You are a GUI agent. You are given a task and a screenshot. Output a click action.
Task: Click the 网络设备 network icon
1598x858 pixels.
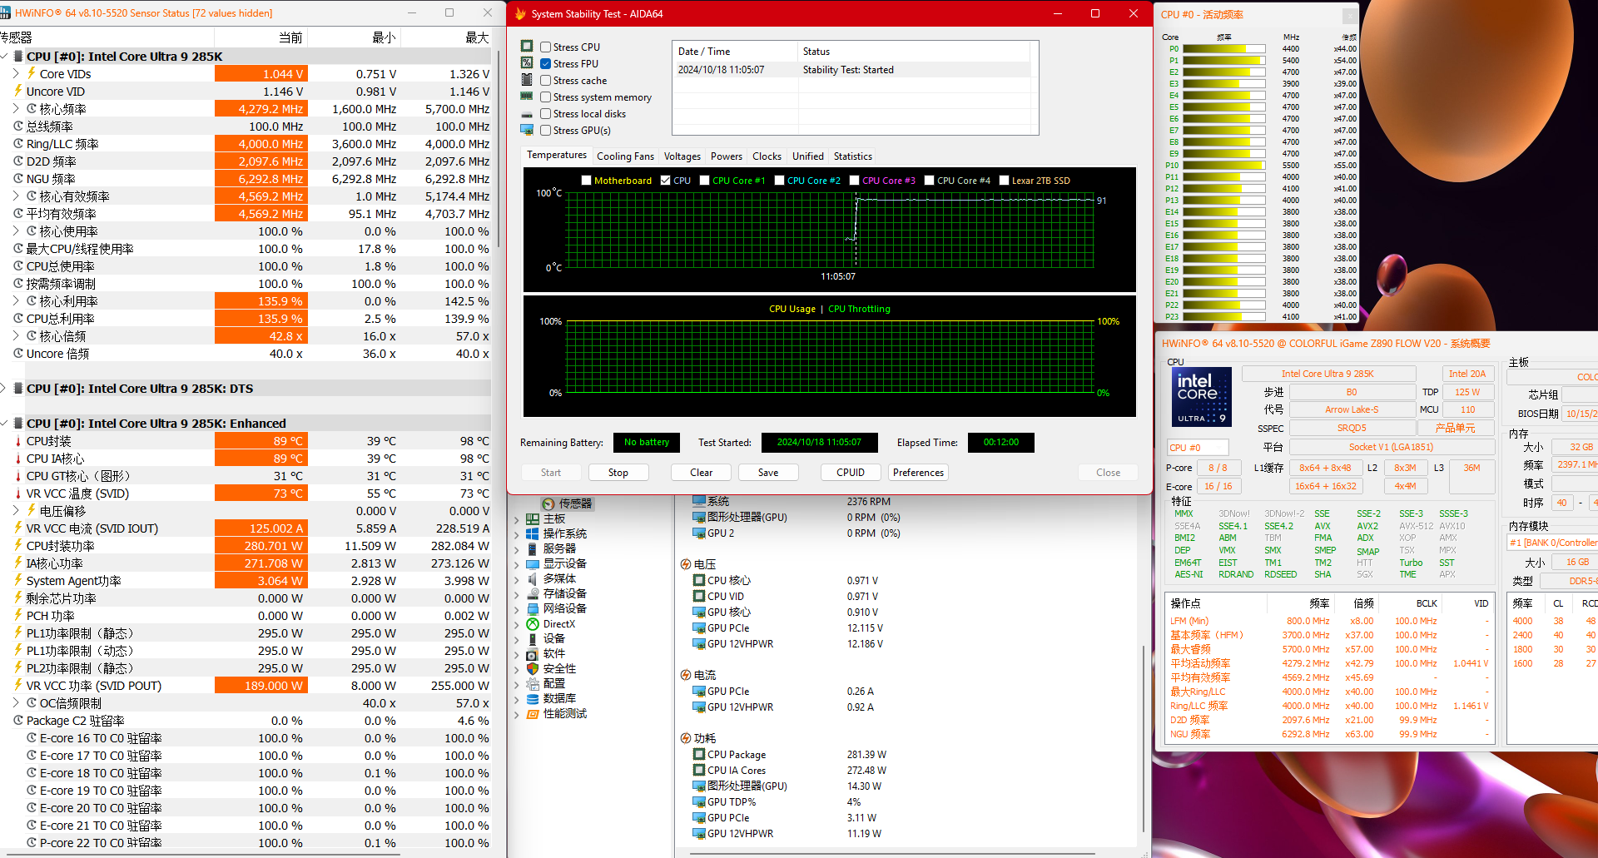click(533, 609)
